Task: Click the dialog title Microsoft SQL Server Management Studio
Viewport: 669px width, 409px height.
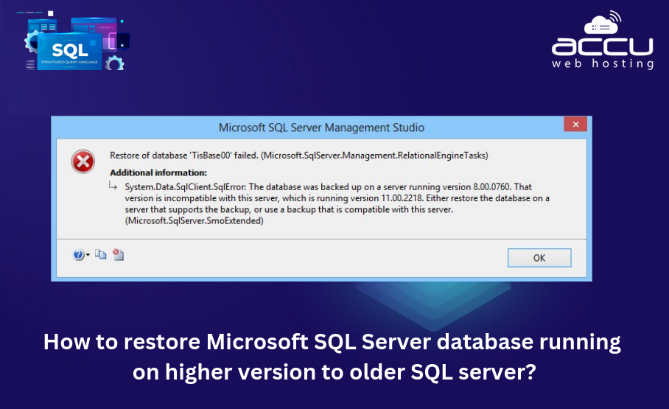Action: point(321,127)
